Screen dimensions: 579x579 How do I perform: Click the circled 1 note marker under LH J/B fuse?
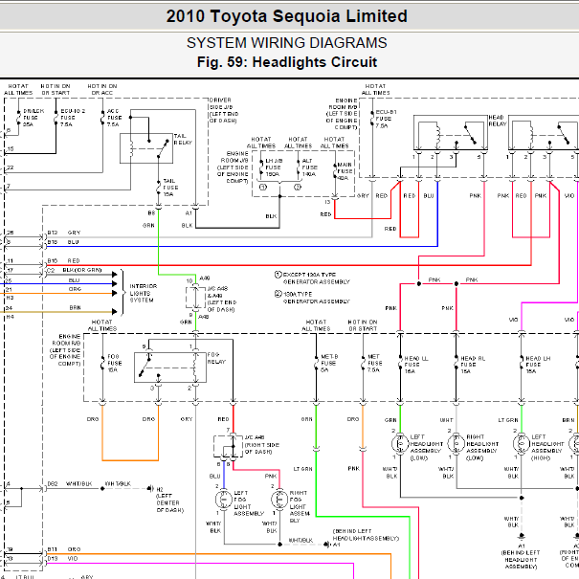(263, 188)
